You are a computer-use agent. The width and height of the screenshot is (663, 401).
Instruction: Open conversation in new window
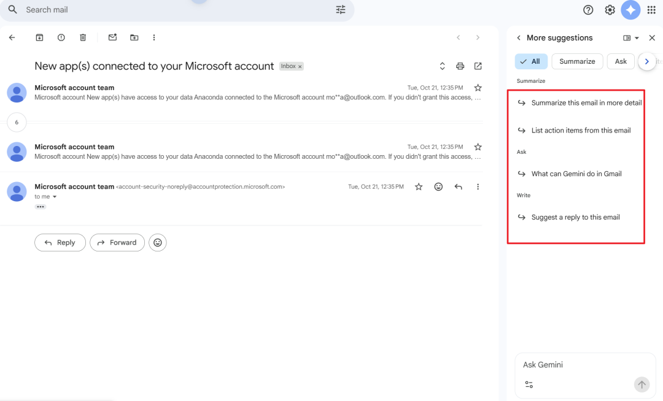[x=478, y=66]
